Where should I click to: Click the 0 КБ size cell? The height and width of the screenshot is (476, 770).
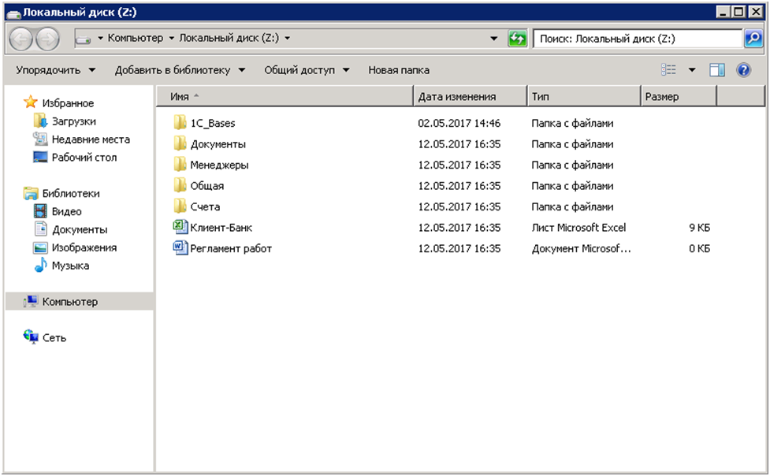click(x=699, y=248)
